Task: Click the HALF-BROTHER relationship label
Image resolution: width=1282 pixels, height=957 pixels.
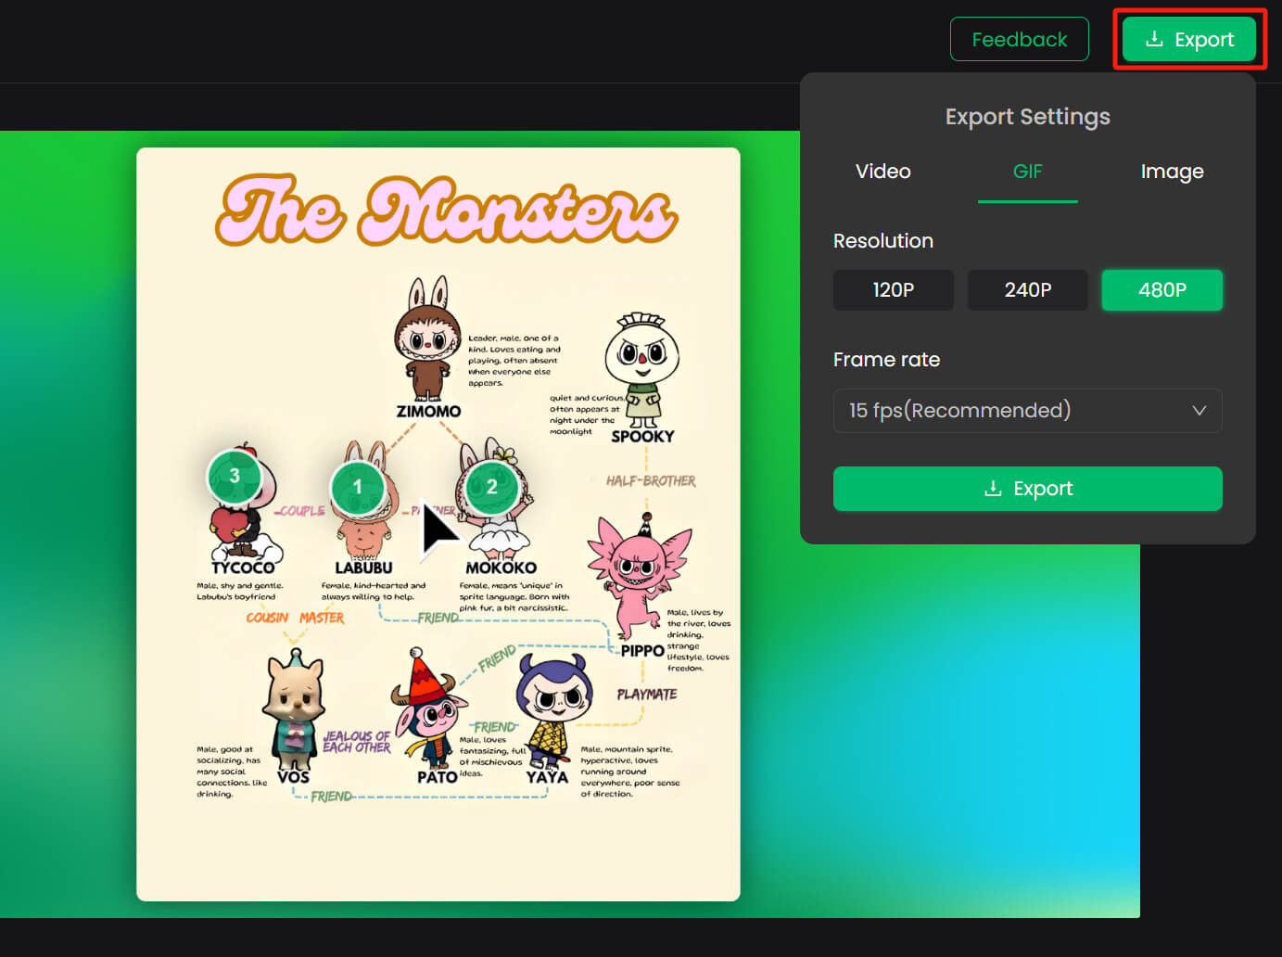Action: point(651,480)
